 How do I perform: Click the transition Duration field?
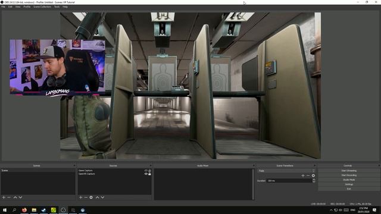289,181
